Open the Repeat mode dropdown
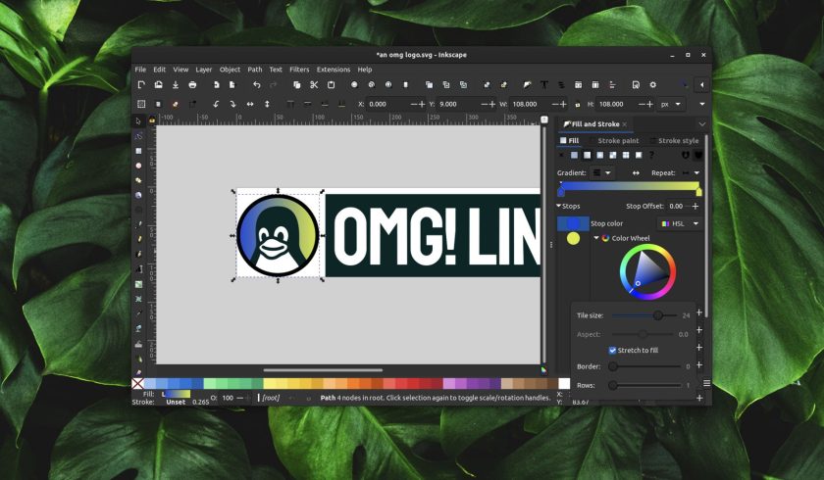Image resolution: width=824 pixels, height=480 pixels. 691,172
